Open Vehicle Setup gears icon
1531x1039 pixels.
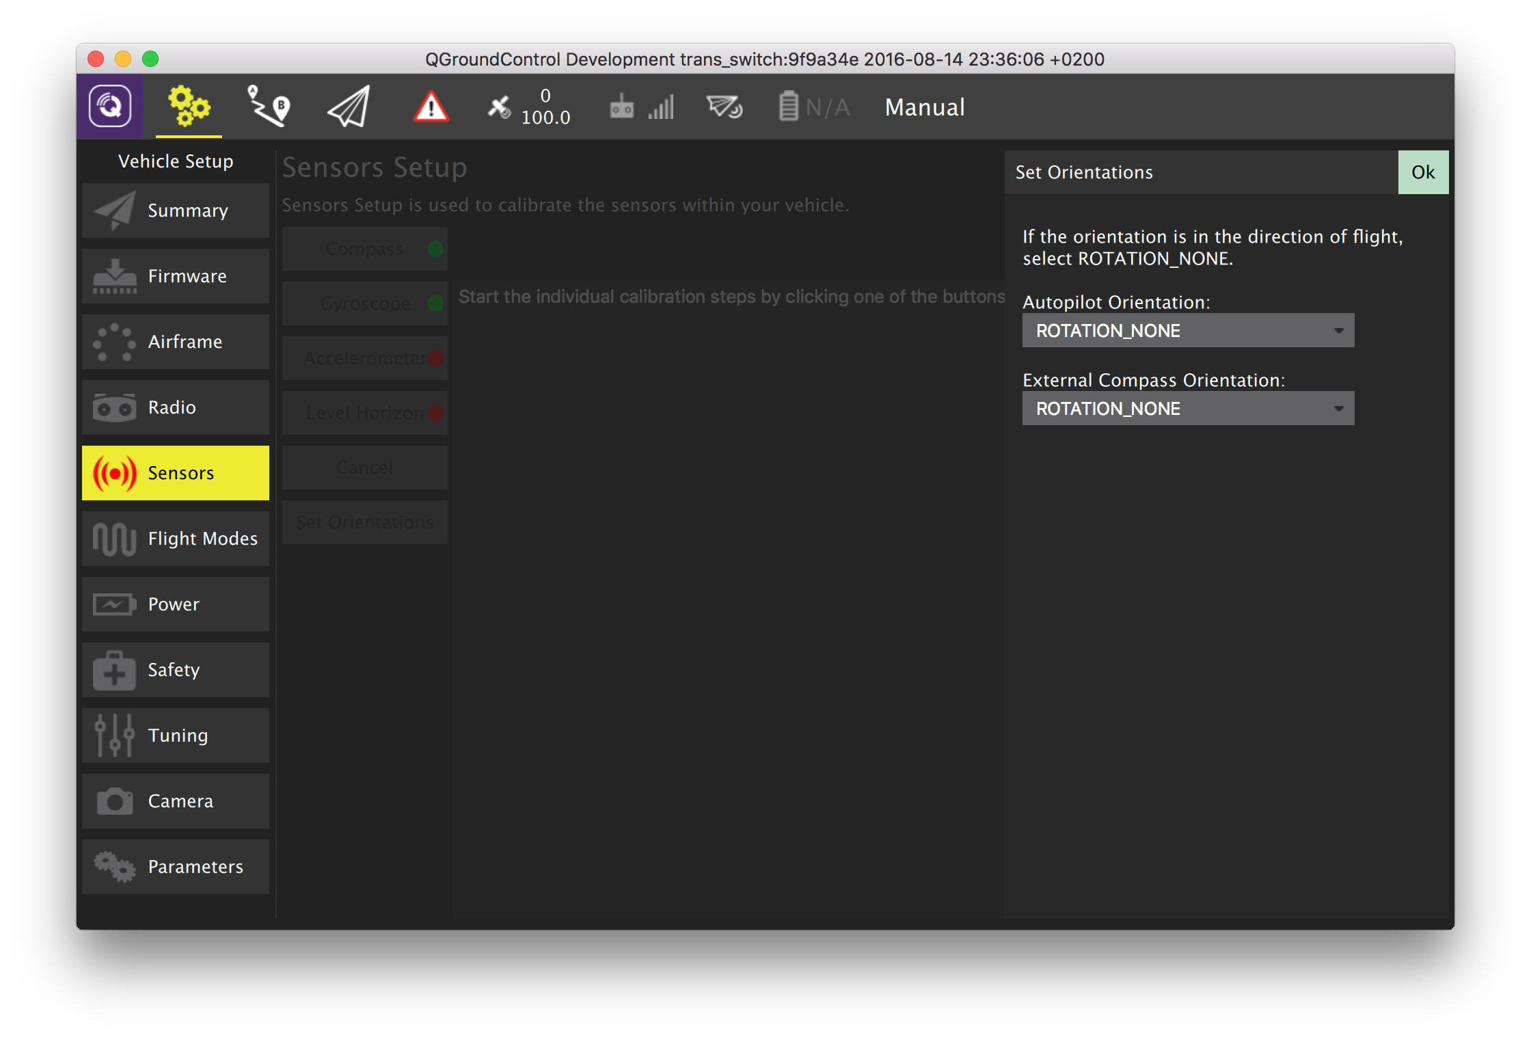[189, 107]
